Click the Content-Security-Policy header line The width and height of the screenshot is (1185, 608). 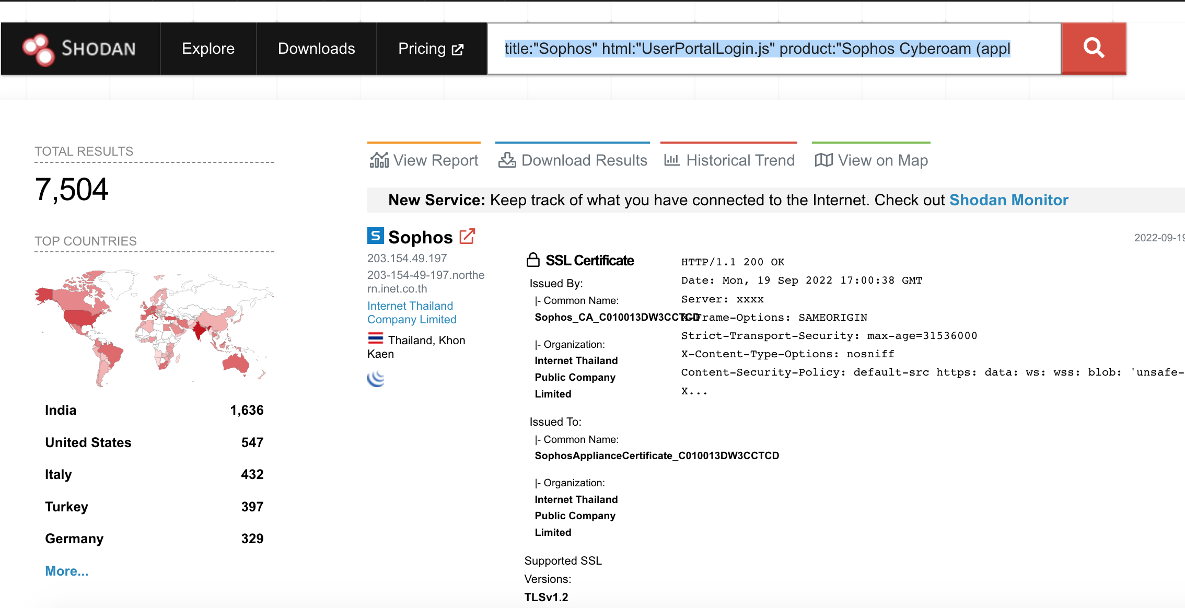[x=933, y=372]
